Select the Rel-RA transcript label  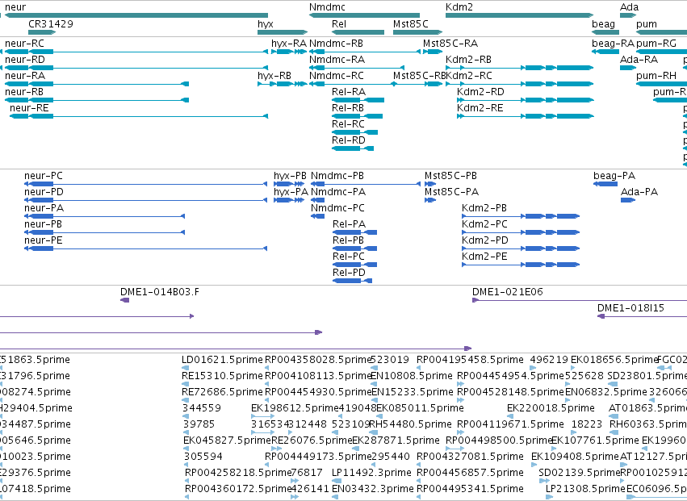coord(349,91)
